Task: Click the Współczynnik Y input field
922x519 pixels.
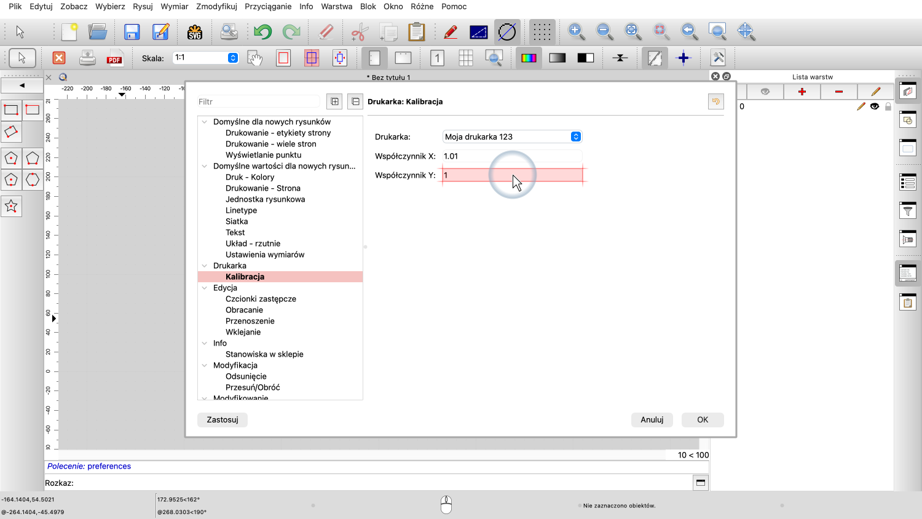Action: 512,175
